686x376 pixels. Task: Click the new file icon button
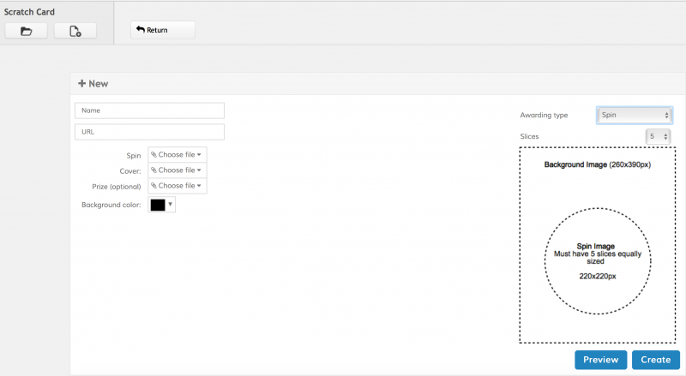tap(75, 31)
